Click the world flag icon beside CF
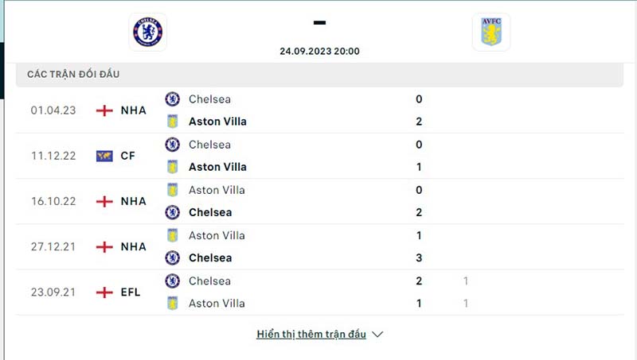Screen dimensions: 637x360 pos(104,156)
